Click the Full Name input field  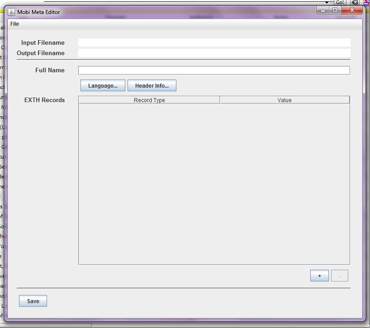tap(214, 70)
